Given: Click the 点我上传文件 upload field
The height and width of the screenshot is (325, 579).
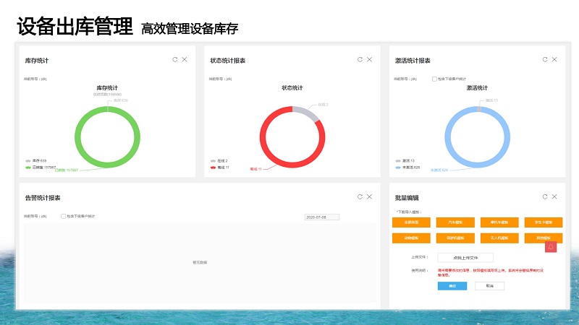Looking at the screenshot, I should tap(465, 257).
